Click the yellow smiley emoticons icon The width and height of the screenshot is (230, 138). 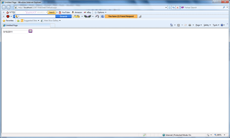(76, 17)
